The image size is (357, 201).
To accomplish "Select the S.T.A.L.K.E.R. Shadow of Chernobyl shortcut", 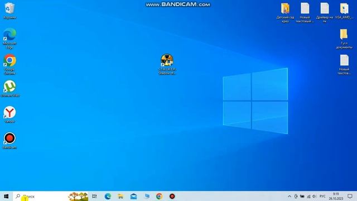I will click(167, 64).
